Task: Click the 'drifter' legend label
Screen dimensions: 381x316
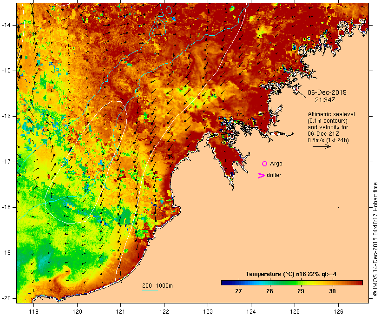Action: pyautogui.click(x=274, y=175)
